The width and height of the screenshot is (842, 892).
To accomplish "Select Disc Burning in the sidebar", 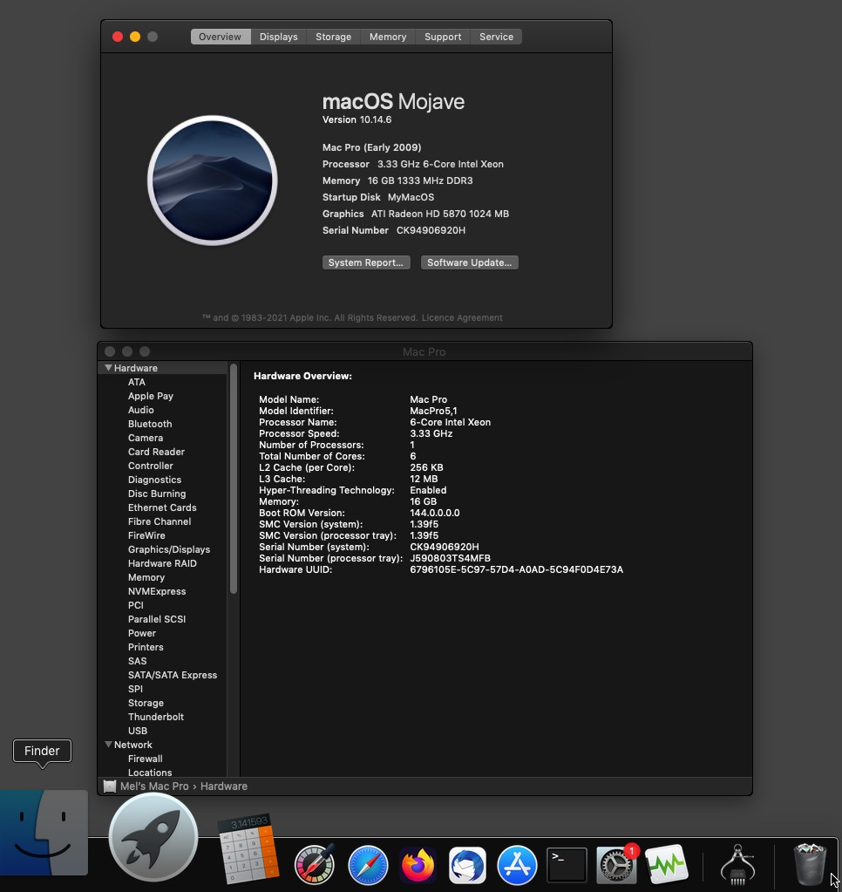I will [157, 494].
